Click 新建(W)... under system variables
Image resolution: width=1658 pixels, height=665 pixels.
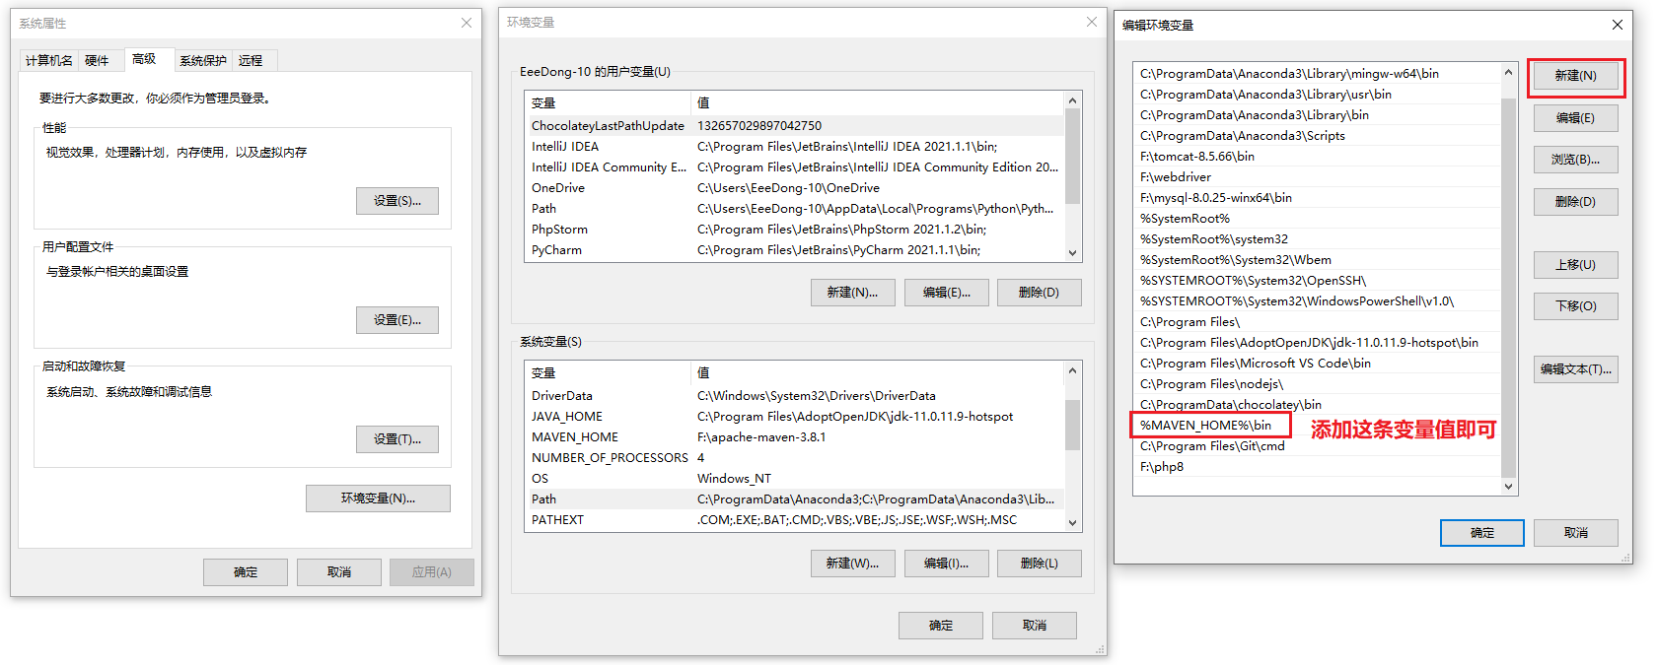pyautogui.click(x=852, y=564)
